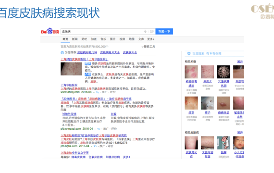Expand the arrow after pfb.cnnpxzl.com 2016-04
Viewport: 274px width, 173px height.
pos(95,129)
